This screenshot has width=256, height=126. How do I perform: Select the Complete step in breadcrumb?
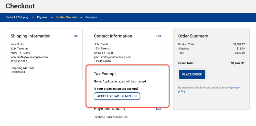tap(91, 17)
